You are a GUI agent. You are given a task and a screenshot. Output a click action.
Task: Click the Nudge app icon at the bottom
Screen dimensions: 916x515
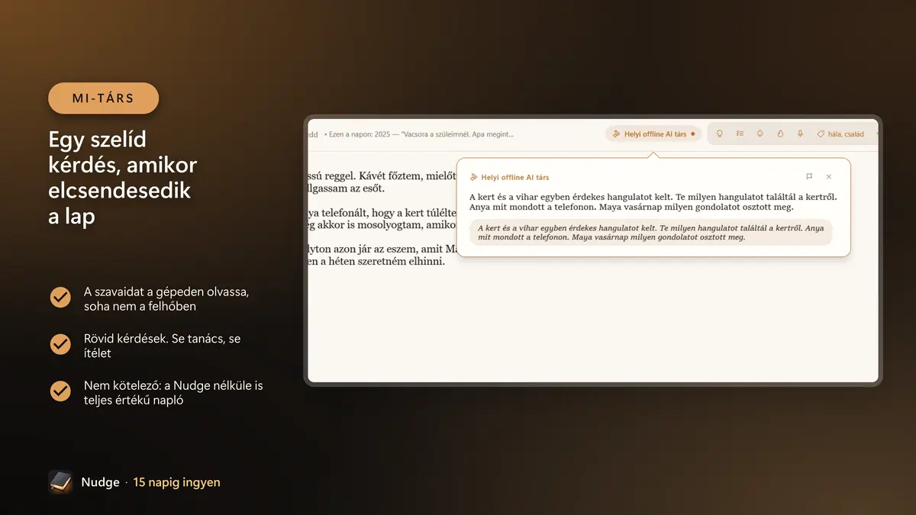pos(60,482)
